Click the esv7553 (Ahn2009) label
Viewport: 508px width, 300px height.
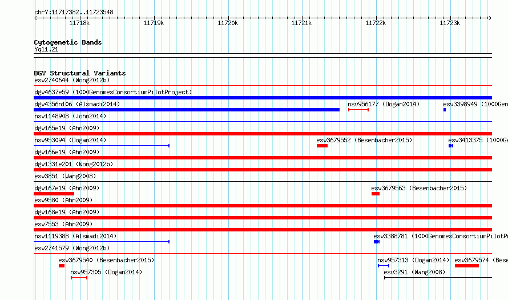coord(63,224)
